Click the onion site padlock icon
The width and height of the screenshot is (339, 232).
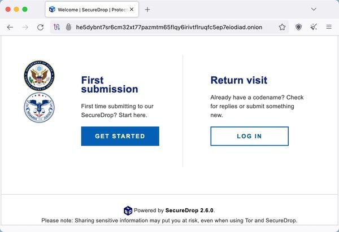pyautogui.click(x=68, y=27)
